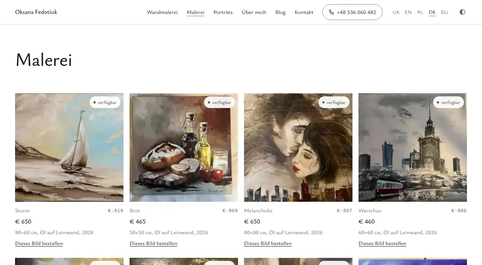Open the Über mich page
482x265 pixels.
pos(254,12)
